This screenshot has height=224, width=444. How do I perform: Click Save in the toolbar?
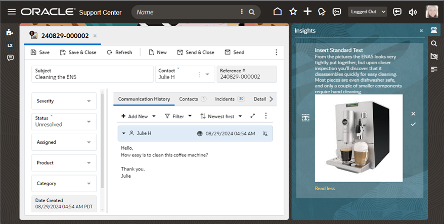tap(40, 52)
